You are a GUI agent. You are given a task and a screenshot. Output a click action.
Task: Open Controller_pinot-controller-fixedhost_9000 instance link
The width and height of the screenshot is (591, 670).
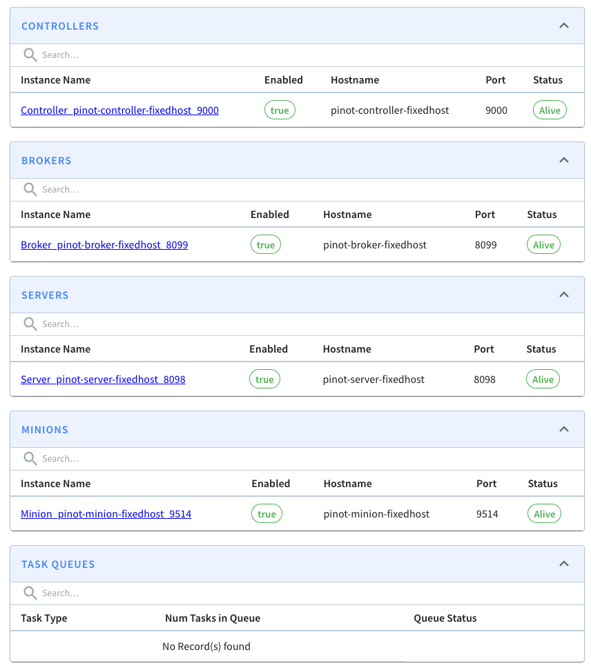(119, 110)
